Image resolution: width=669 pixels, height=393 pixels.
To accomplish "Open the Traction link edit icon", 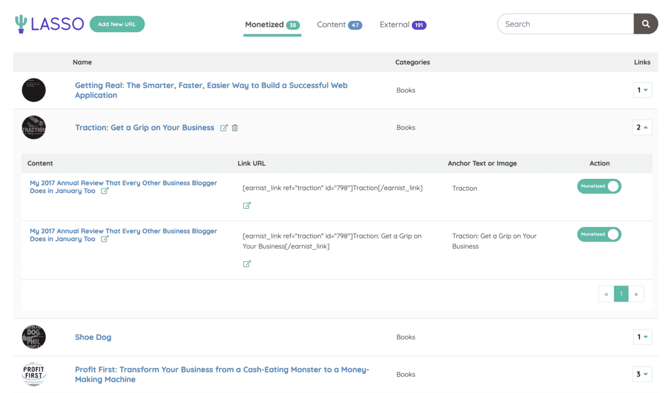I will 224,128.
